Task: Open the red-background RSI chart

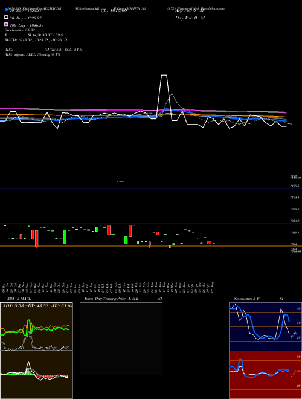Action: pyautogui.click(x=265, y=375)
